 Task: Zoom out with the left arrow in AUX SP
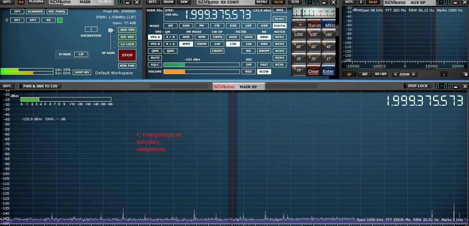point(396,74)
